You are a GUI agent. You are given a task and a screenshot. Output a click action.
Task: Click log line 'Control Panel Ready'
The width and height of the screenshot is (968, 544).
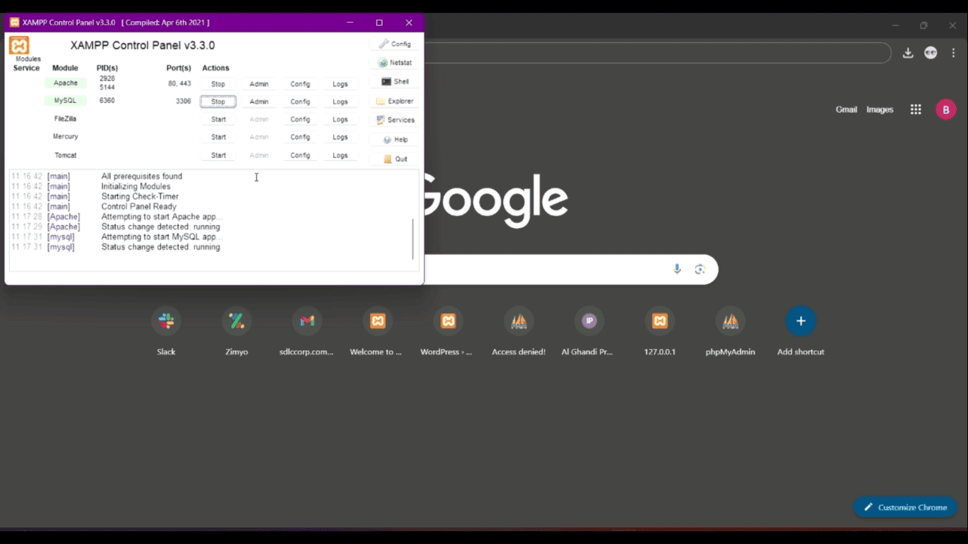[139, 207]
